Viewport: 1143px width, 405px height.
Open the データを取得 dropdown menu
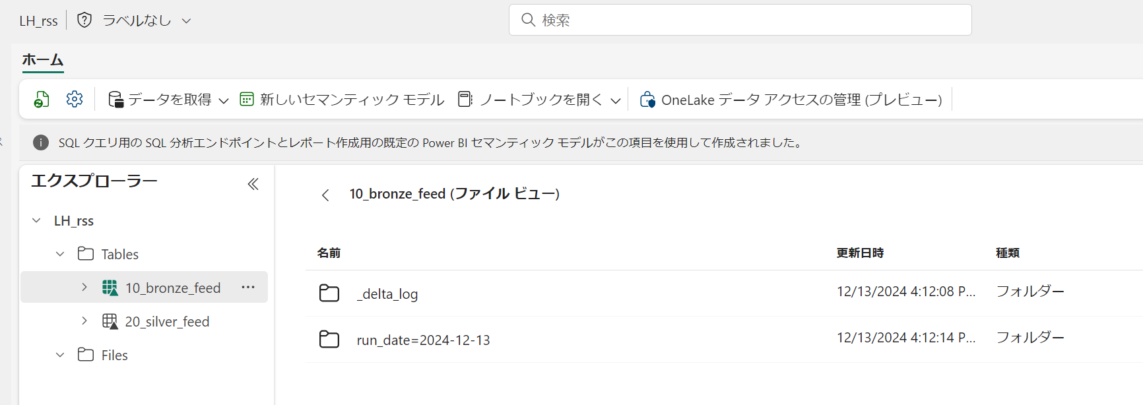(x=168, y=100)
